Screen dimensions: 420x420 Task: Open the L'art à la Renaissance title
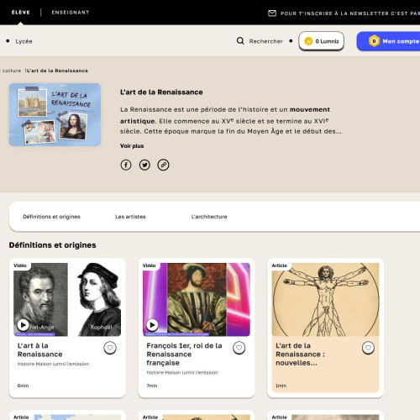click(x=39, y=349)
